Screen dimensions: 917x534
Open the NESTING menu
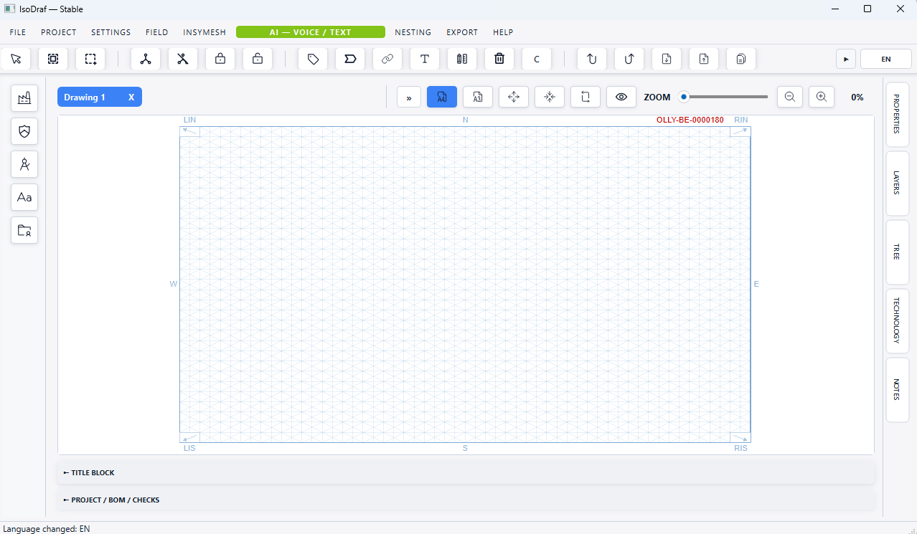click(413, 32)
